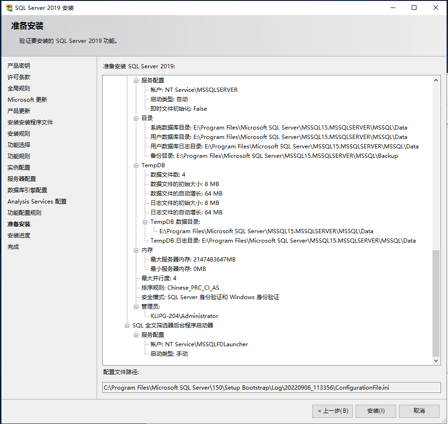Image resolution: width=448 pixels, height=424 pixels.
Task: Select 数据文件的自动增长: 64 MB row
Action: pos(187,194)
